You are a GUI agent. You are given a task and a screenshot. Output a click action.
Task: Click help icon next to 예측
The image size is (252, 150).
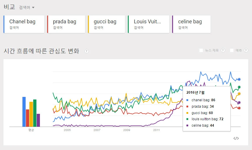[x=246, y=50]
